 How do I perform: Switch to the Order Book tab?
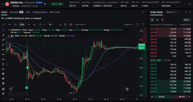(156, 12)
